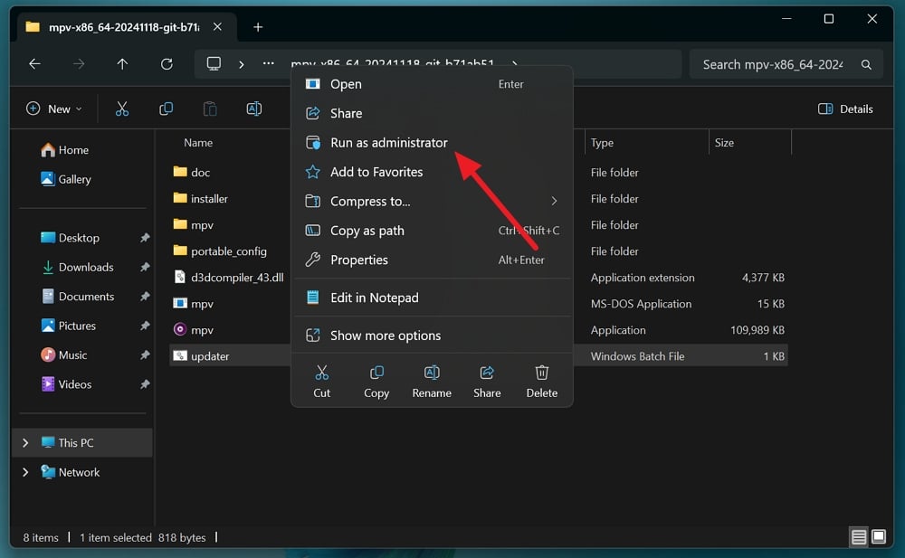Close the mpv-x86_64 folder tab
This screenshot has height=558, width=905.
click(x=217, y=26)
